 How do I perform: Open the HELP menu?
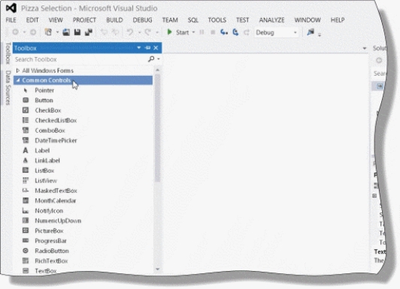(338, 20)
